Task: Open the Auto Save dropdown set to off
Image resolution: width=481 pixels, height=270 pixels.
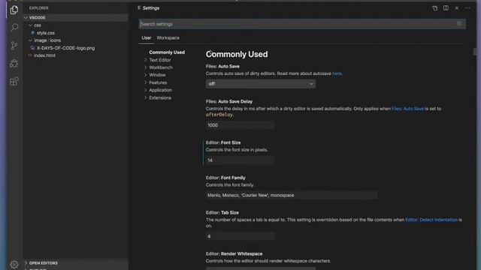Action: tap(261, 84)
